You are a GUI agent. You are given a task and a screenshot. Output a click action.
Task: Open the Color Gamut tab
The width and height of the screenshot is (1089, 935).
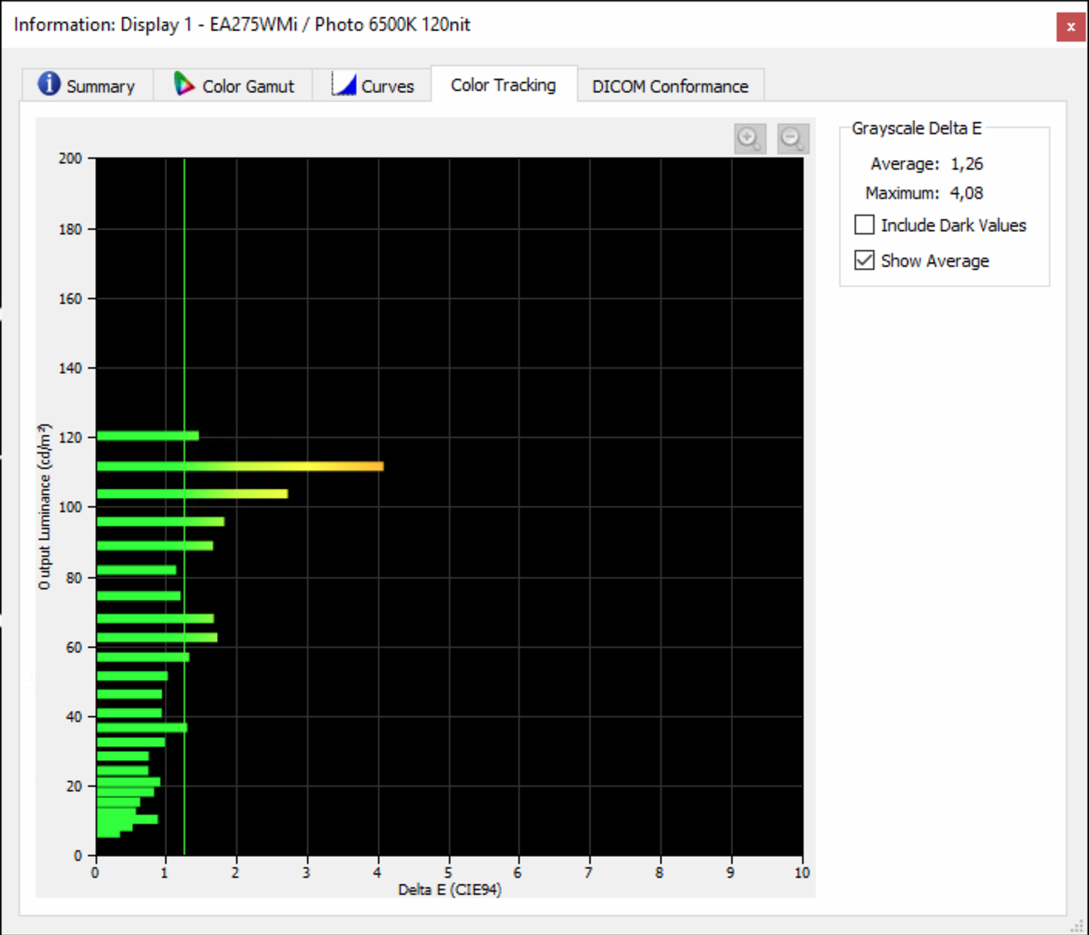pyautogui.click(x=248, y=86)
